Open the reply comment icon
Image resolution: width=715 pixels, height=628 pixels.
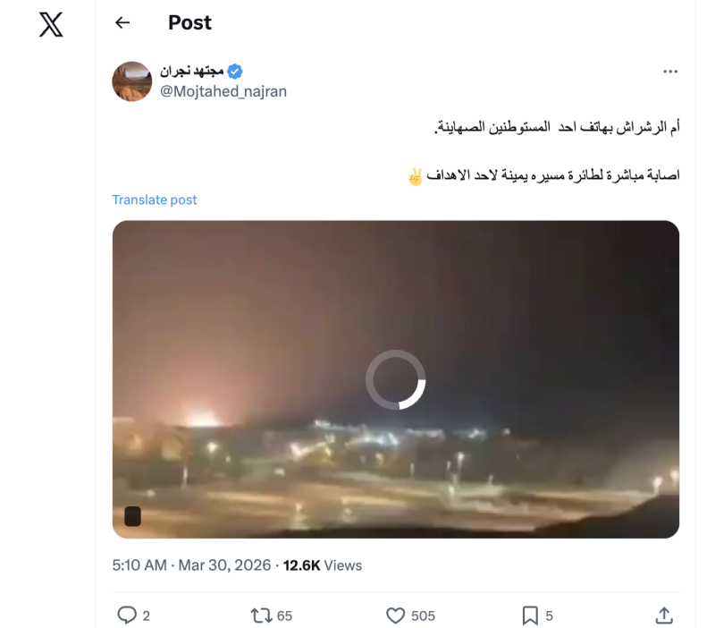pyautogui.click(x=127, y=615)
